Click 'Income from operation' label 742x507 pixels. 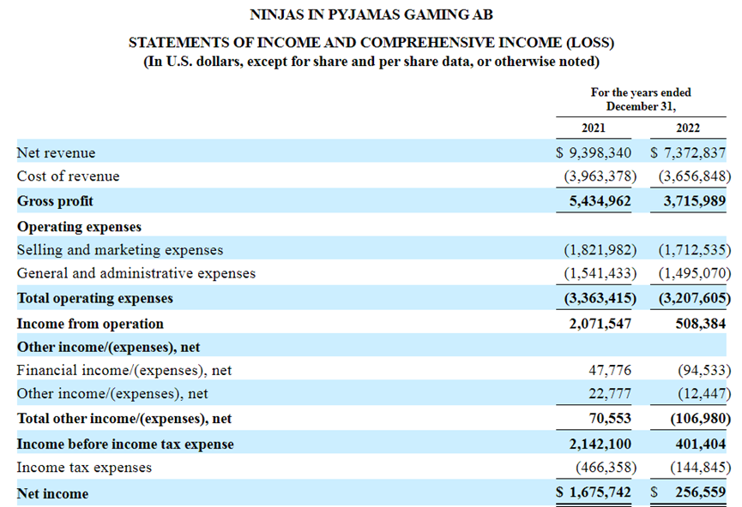(x=90, y=324)
